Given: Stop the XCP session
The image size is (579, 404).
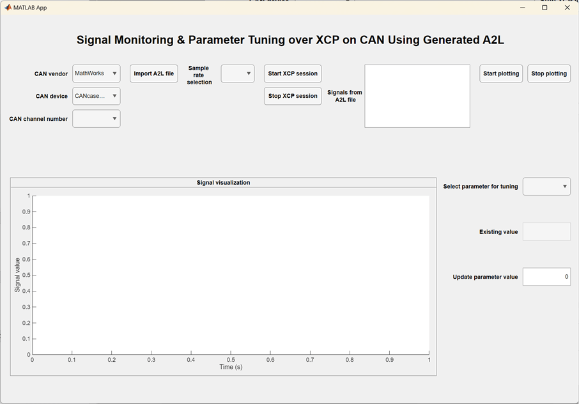Looking at the screenshot, I should point(293,96).
